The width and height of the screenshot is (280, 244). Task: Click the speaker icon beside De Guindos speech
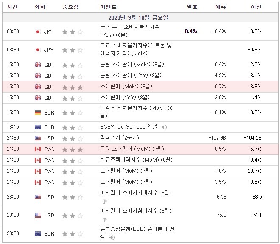tap(164, 127)
